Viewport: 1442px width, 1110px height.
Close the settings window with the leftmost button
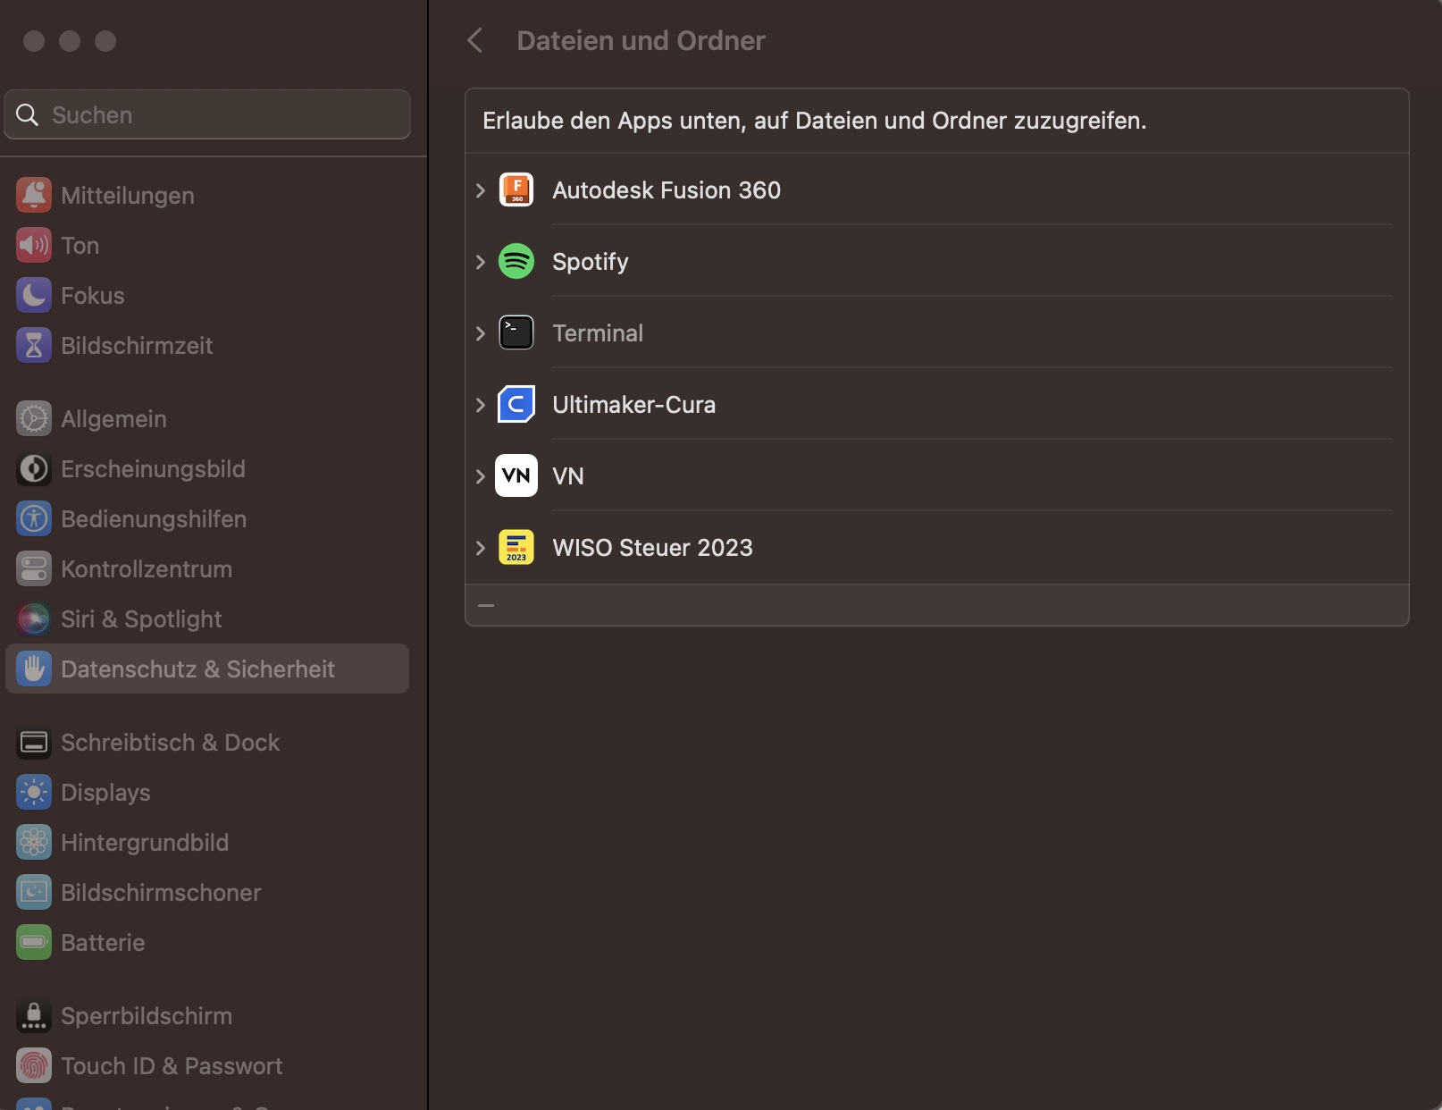point(34,41)
